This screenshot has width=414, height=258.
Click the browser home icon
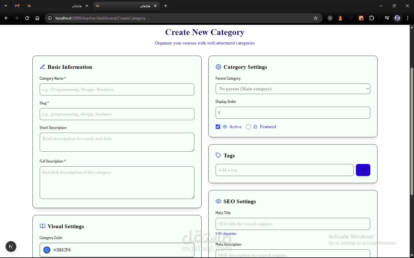(x=37, y=18)
